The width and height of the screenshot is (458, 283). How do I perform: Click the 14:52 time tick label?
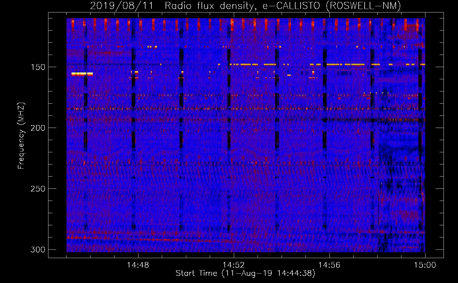click(x=234, y=265)
